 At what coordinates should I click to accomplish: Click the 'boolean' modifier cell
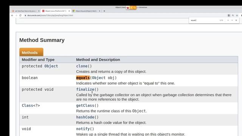(29, 78)
